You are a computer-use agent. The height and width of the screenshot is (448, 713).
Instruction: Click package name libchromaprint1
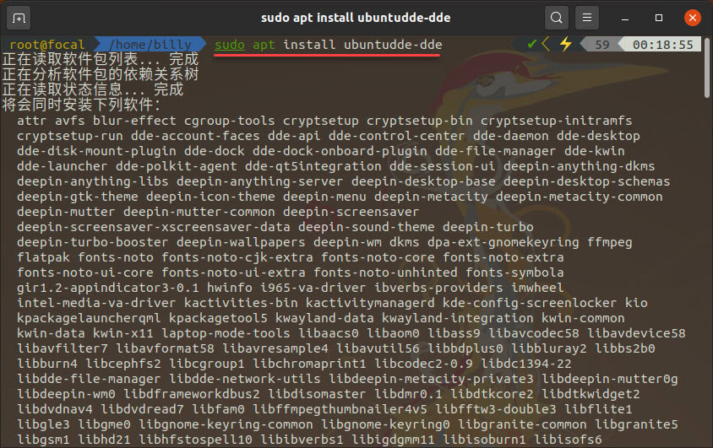point(310,364)
